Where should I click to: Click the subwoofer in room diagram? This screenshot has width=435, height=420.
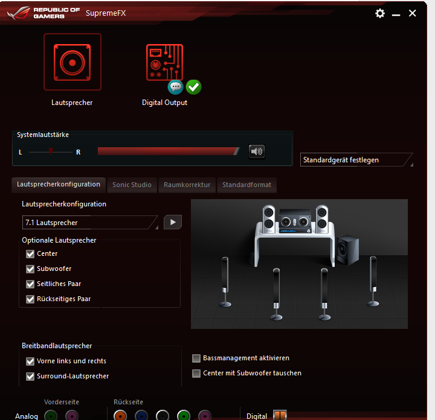point(347,249)
